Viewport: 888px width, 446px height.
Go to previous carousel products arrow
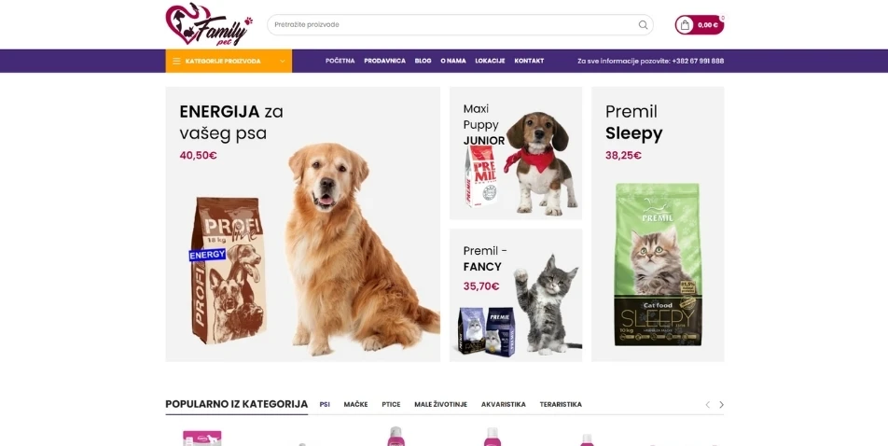(707, 405)
